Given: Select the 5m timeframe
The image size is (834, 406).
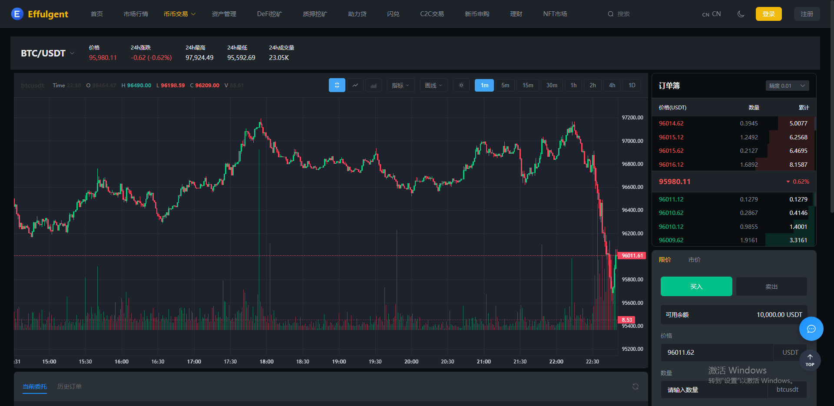Looking at the screenshot, I should tap(505, 86).
